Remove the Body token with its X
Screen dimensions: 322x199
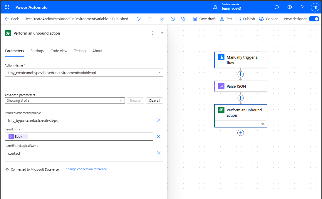pos(25,137)
